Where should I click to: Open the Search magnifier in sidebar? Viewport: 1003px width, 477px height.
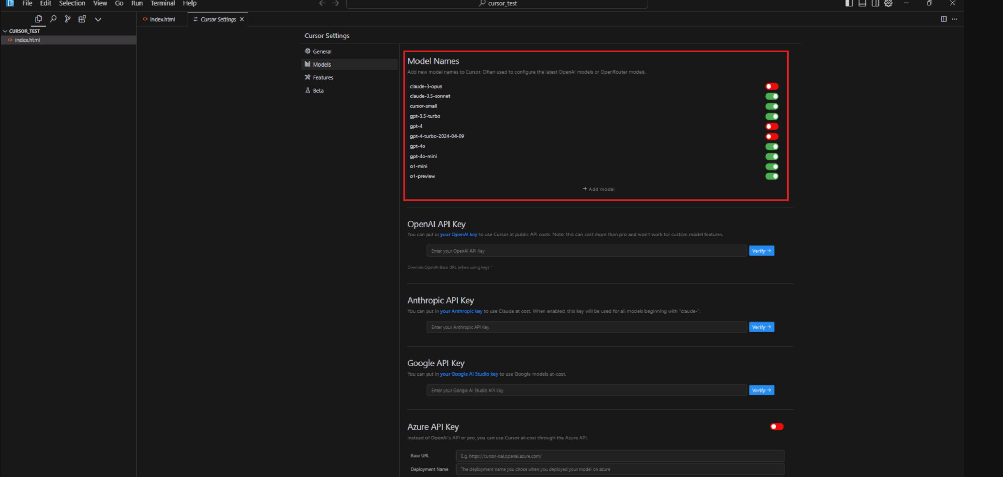click(53, 19)
